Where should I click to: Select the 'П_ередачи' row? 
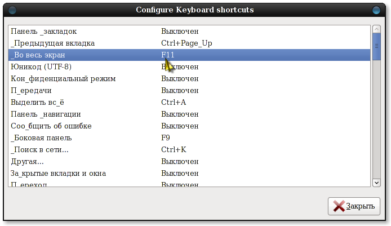(x=189, y=91)
